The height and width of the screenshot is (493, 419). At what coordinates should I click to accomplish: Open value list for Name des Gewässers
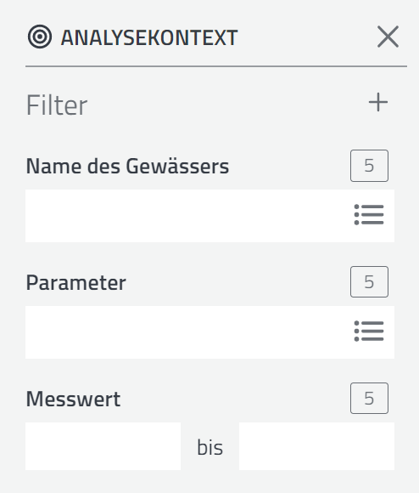pyautogui.click(x=369, y=215)
